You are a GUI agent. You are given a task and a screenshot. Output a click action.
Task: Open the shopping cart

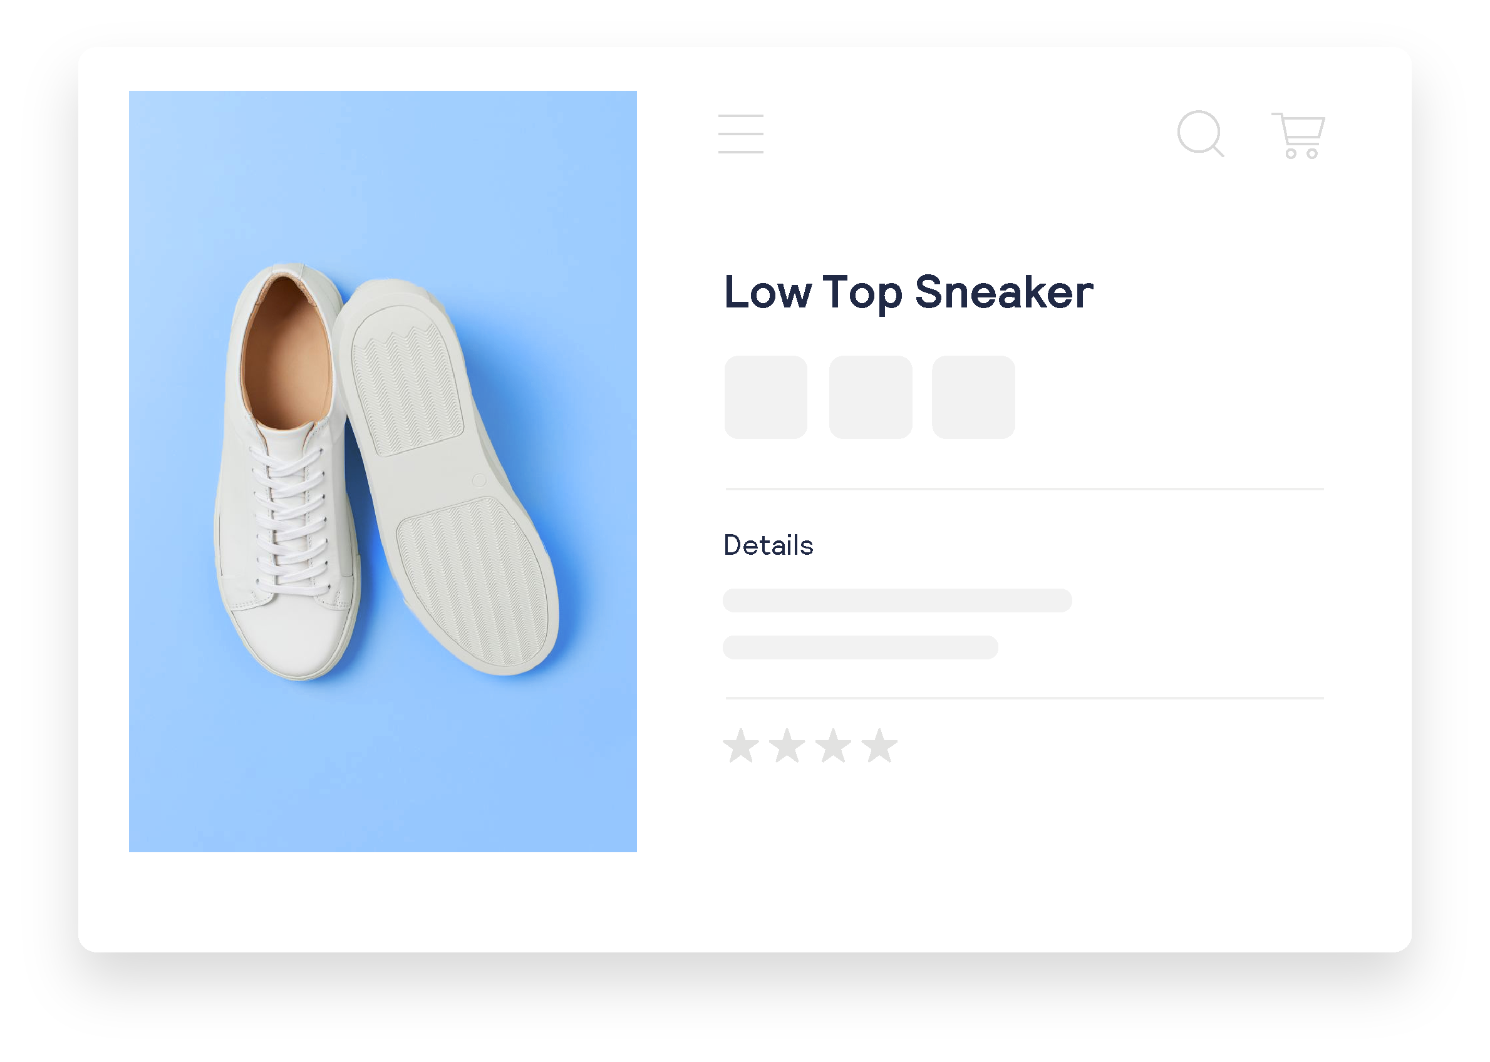(x=1298, y=135)
